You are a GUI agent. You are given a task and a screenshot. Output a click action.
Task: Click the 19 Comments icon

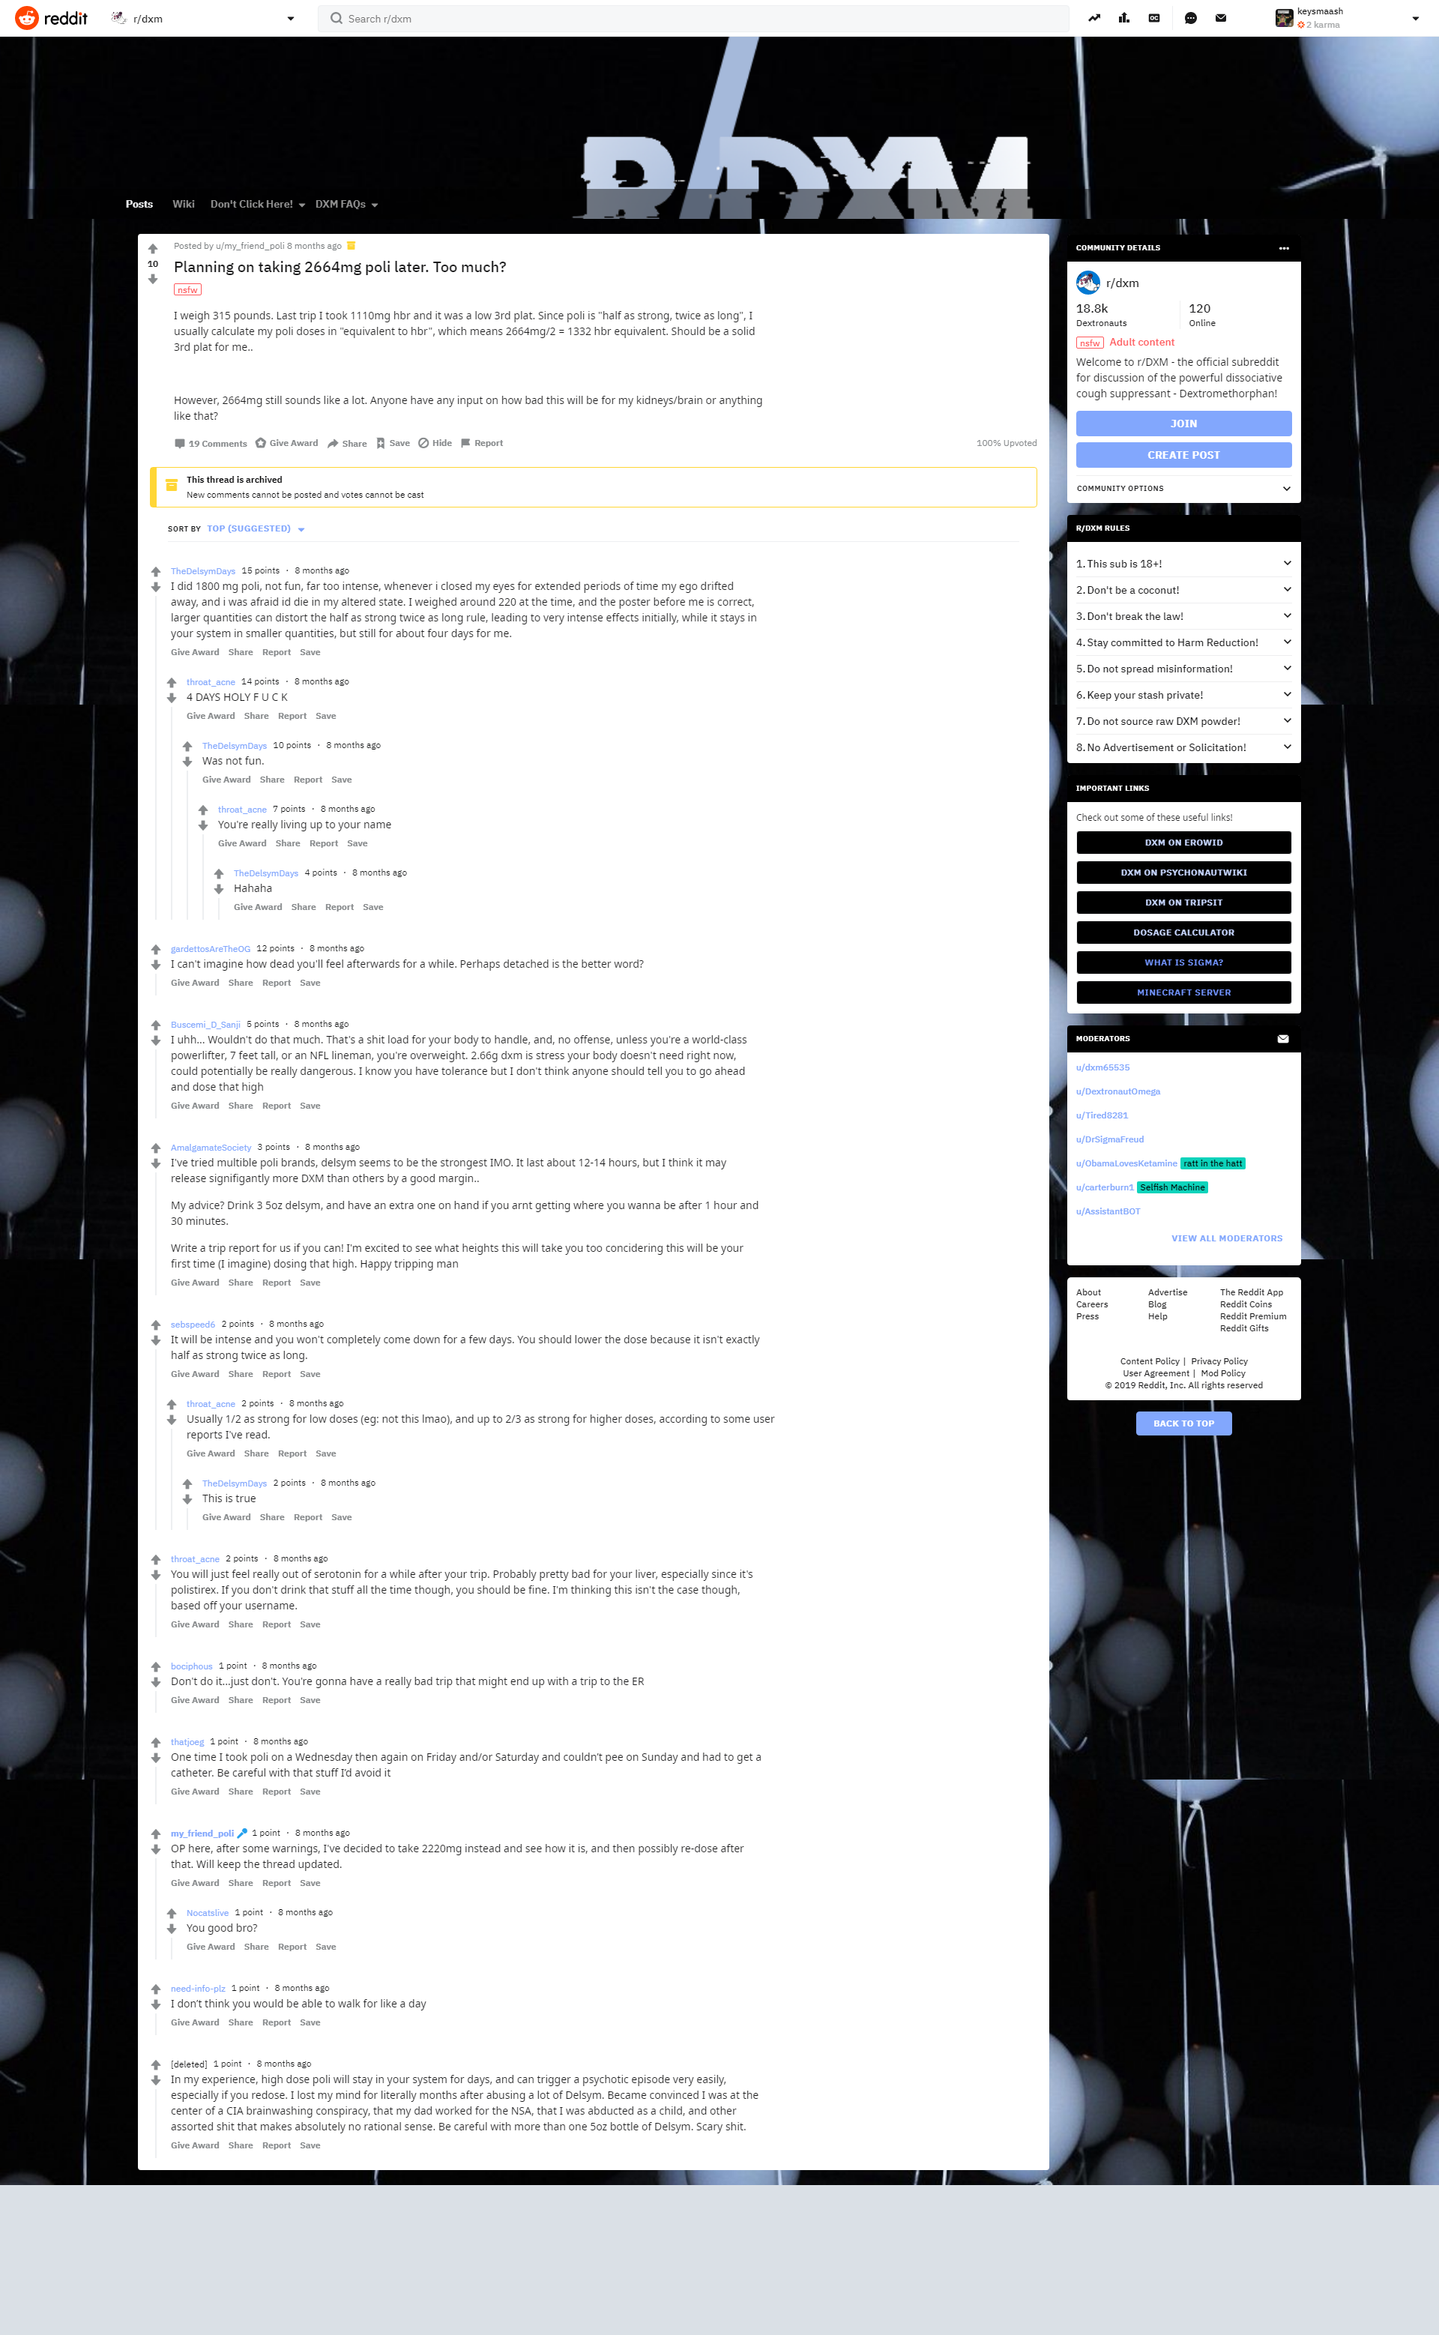[211, 444]
